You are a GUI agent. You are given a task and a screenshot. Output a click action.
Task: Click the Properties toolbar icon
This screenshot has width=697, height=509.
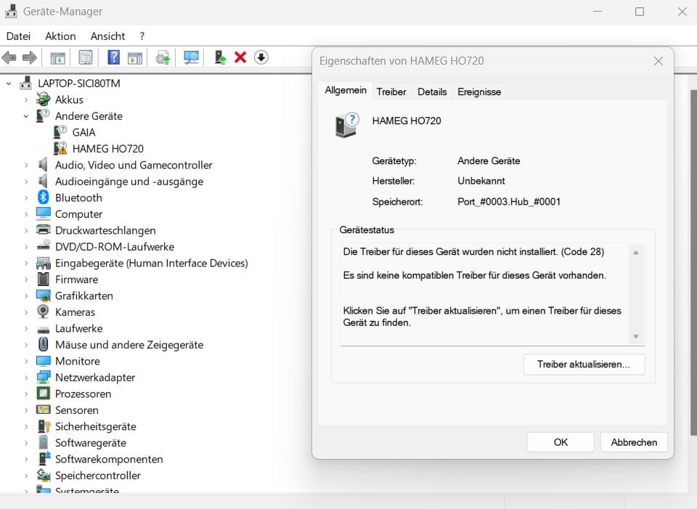pyautogui.click(x=86, y=57)
